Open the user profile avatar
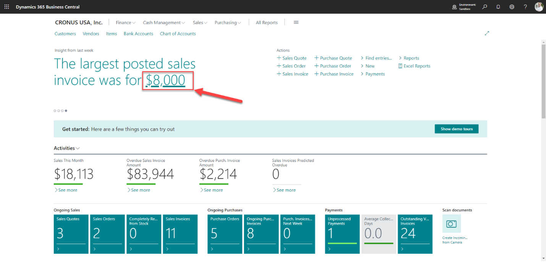The image size is (546, 262). 539,7
